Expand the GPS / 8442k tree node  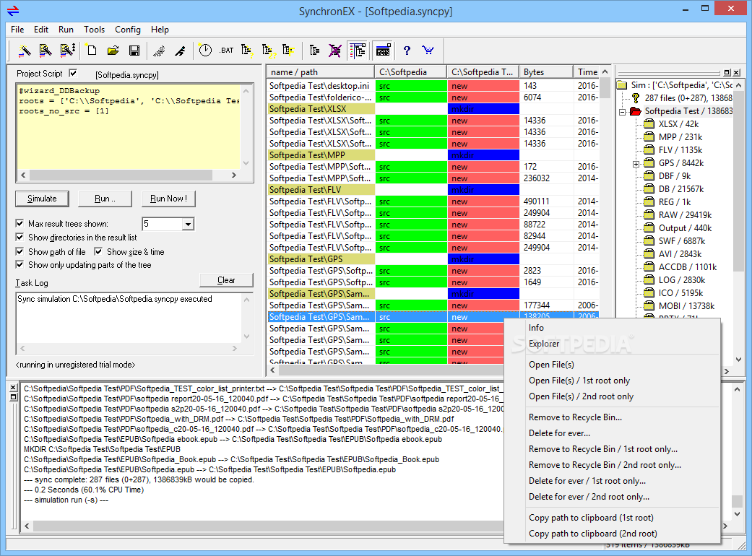636,164
